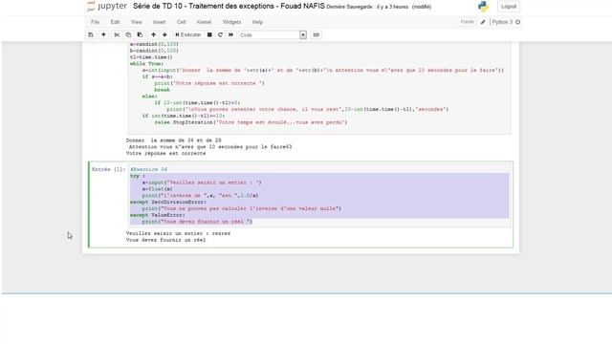This screenshot has width=612, height=344.
Task: Rename notebook via the title text
Action: click(x=229, y=7)
